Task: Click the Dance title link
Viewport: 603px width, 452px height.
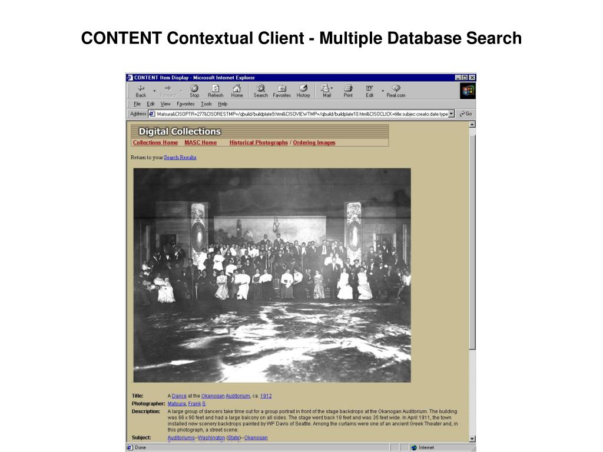Action: point(179,396)
